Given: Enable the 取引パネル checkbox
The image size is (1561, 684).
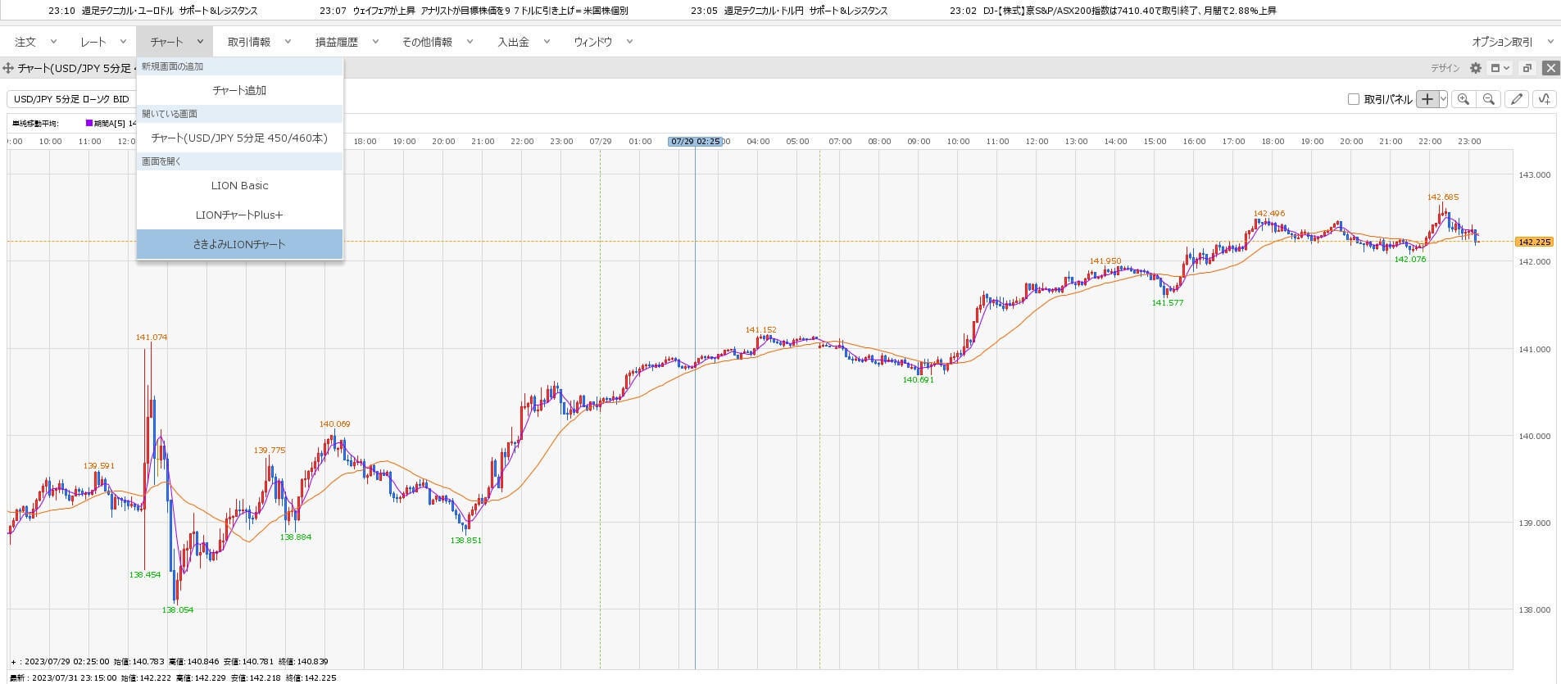Looking at the screenshot, I should coord(1354,99).
